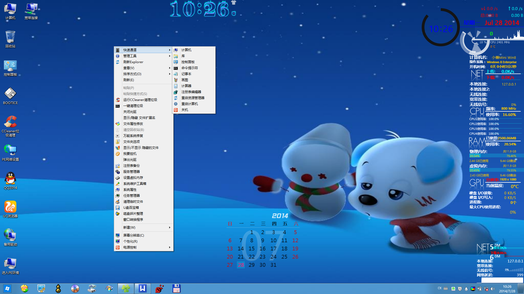Run 运行CCleaner清理垃圾 menu entry

(x=144, y=100)
